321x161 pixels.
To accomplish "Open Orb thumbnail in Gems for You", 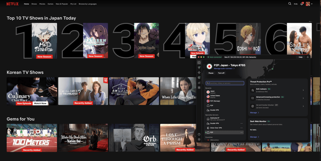I will click(x=134, y=138).
